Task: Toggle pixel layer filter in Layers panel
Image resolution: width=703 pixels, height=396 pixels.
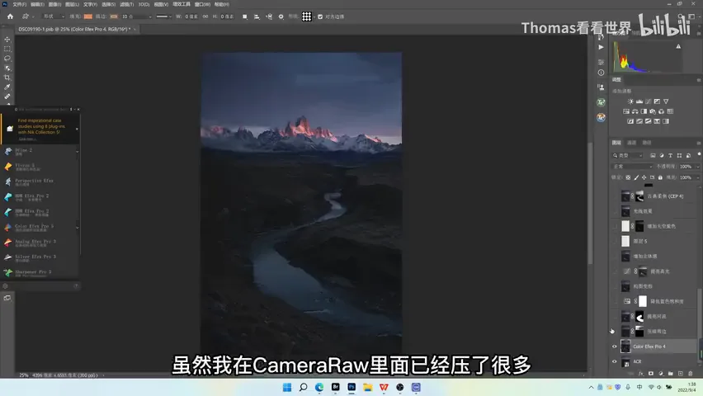Action: click(x=653, y=155)
